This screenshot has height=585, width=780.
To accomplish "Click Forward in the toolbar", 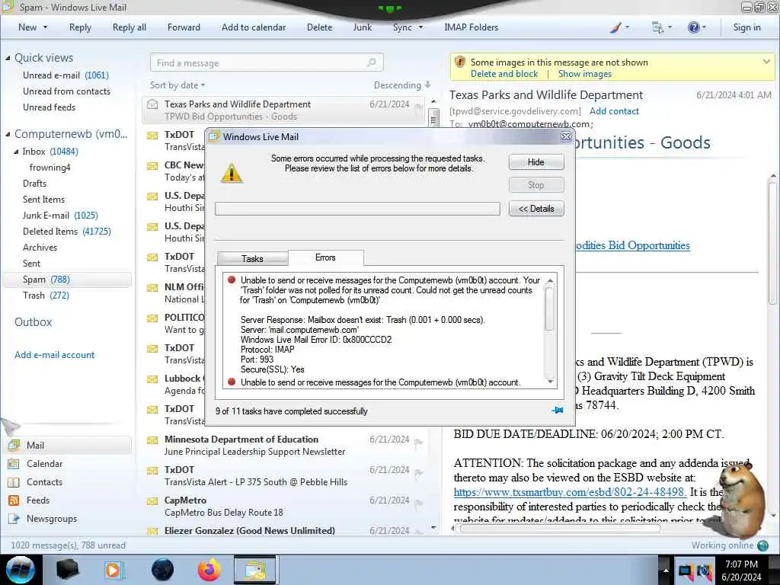I will tap(184, 27).
